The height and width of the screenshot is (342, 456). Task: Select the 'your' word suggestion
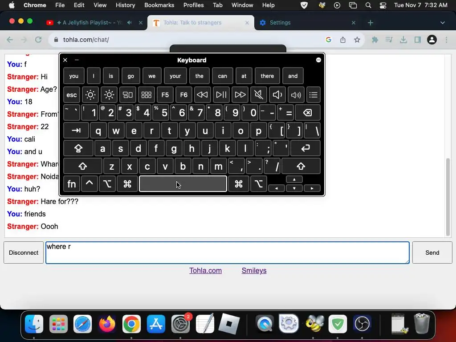[x=175, y=76]
